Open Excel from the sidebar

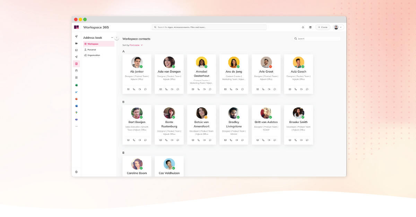pyautogui.click(x=76, y=85)
